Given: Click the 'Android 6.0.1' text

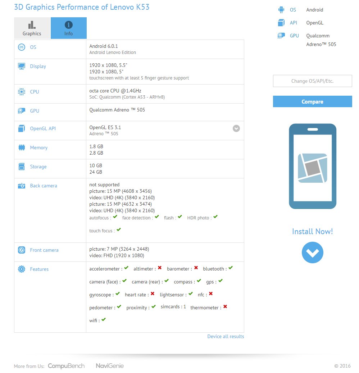Looking at the screenshot, I should pyautogui.click(x=104, y=46).
